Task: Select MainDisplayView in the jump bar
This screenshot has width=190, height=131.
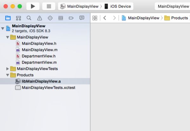Action: tap(141, 18)
